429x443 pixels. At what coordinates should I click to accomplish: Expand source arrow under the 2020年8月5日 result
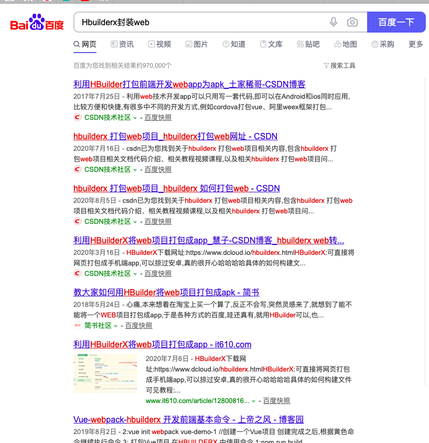click(x=135, y=222)
